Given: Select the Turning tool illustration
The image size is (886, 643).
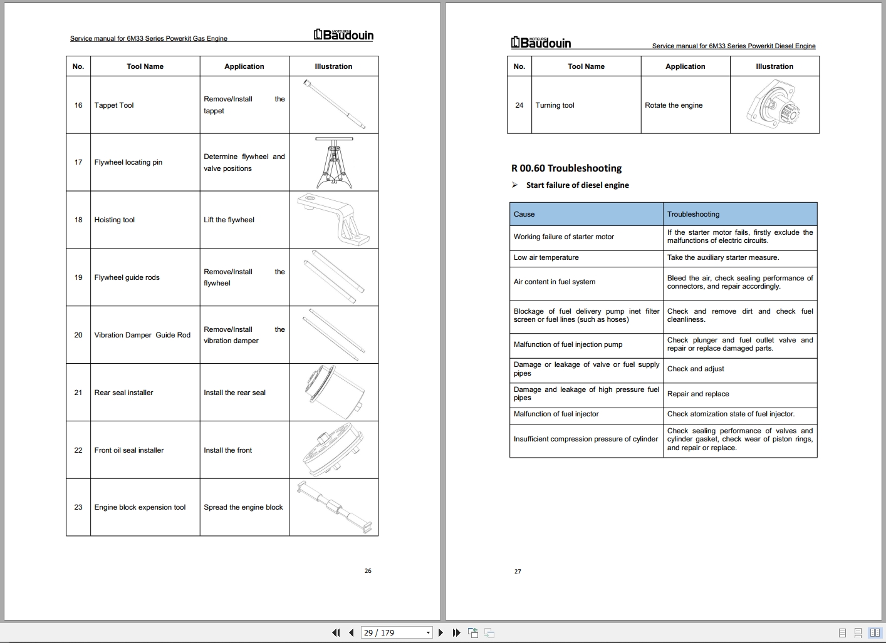Looking at the screenshot, I should (774, 105).
